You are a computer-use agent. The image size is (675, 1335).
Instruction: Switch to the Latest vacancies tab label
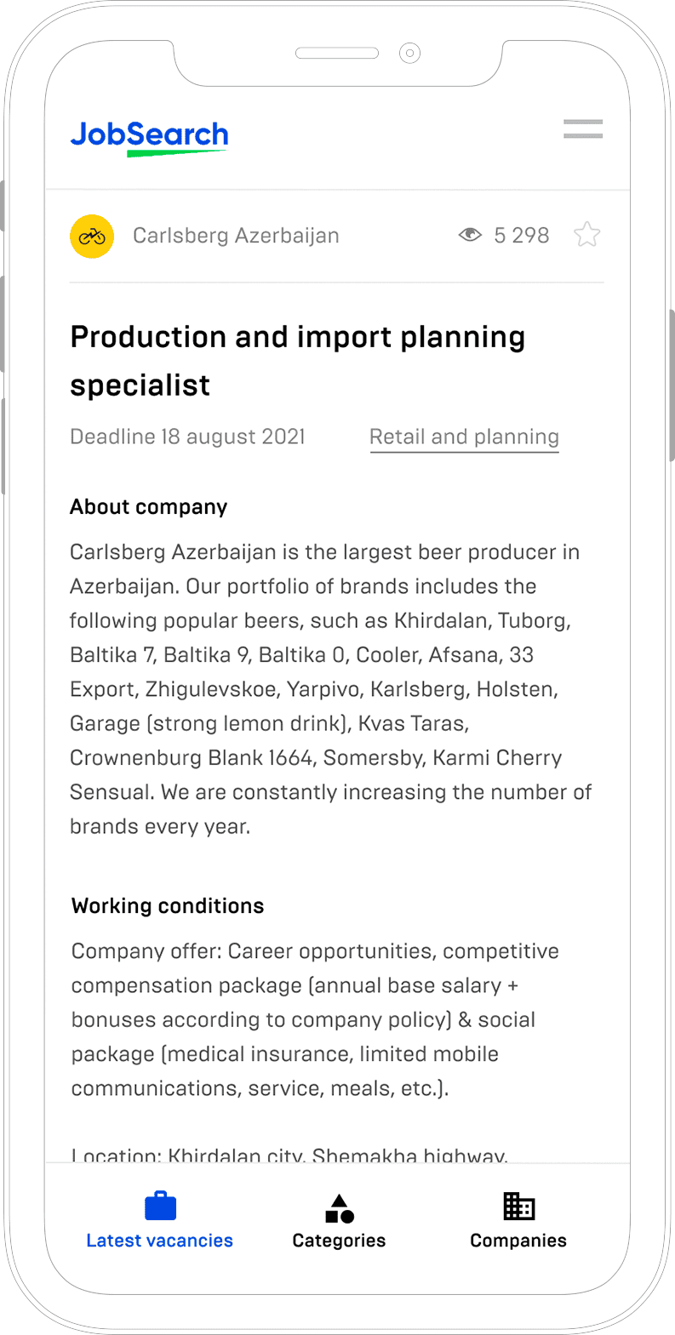[x=160, y=1241]
